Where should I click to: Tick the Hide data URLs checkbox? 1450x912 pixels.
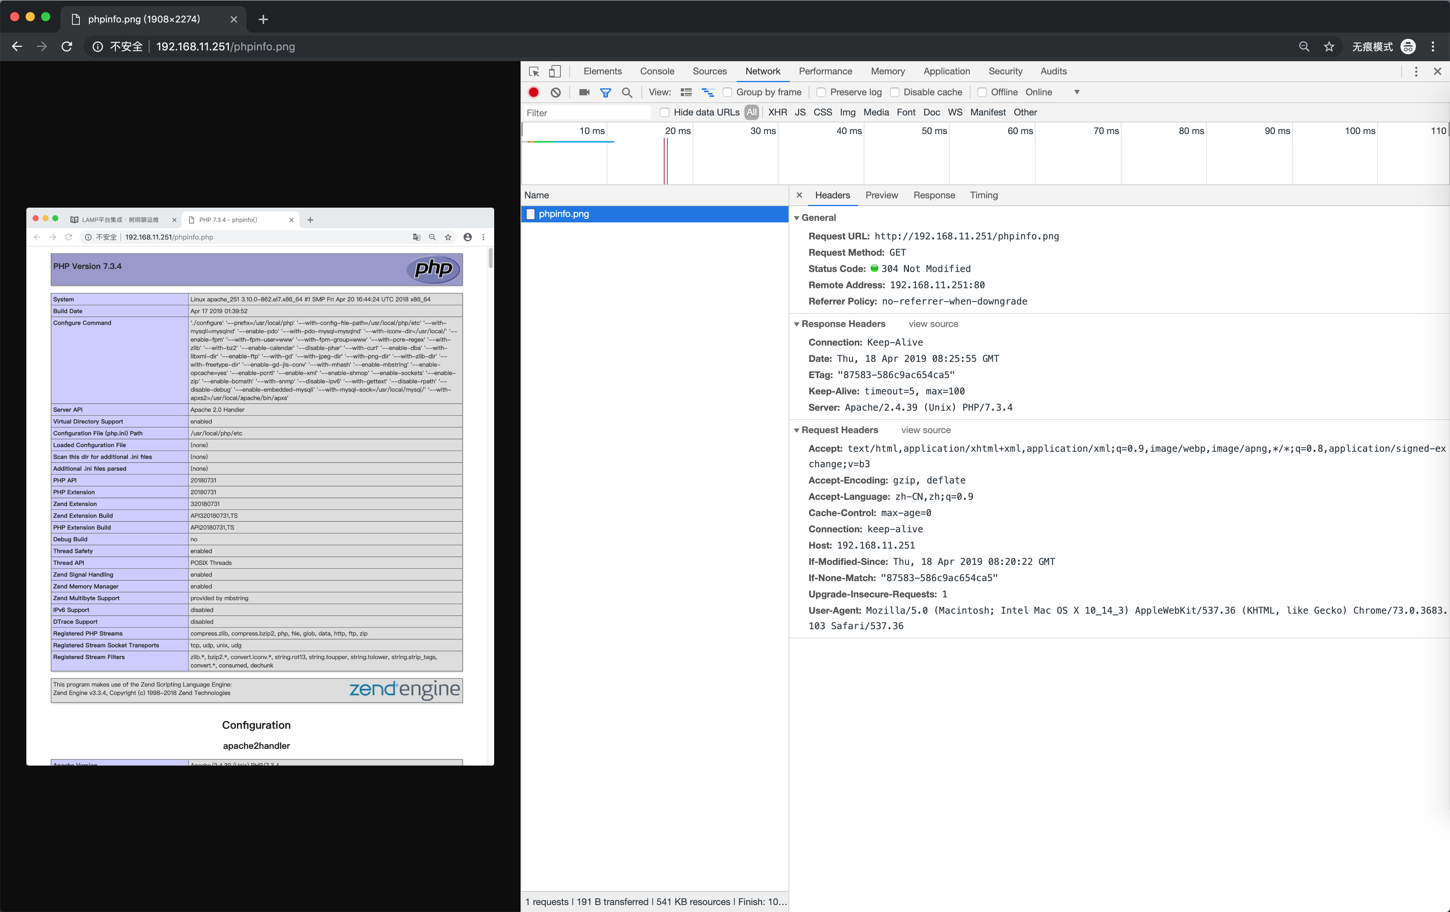pos(665,112)
